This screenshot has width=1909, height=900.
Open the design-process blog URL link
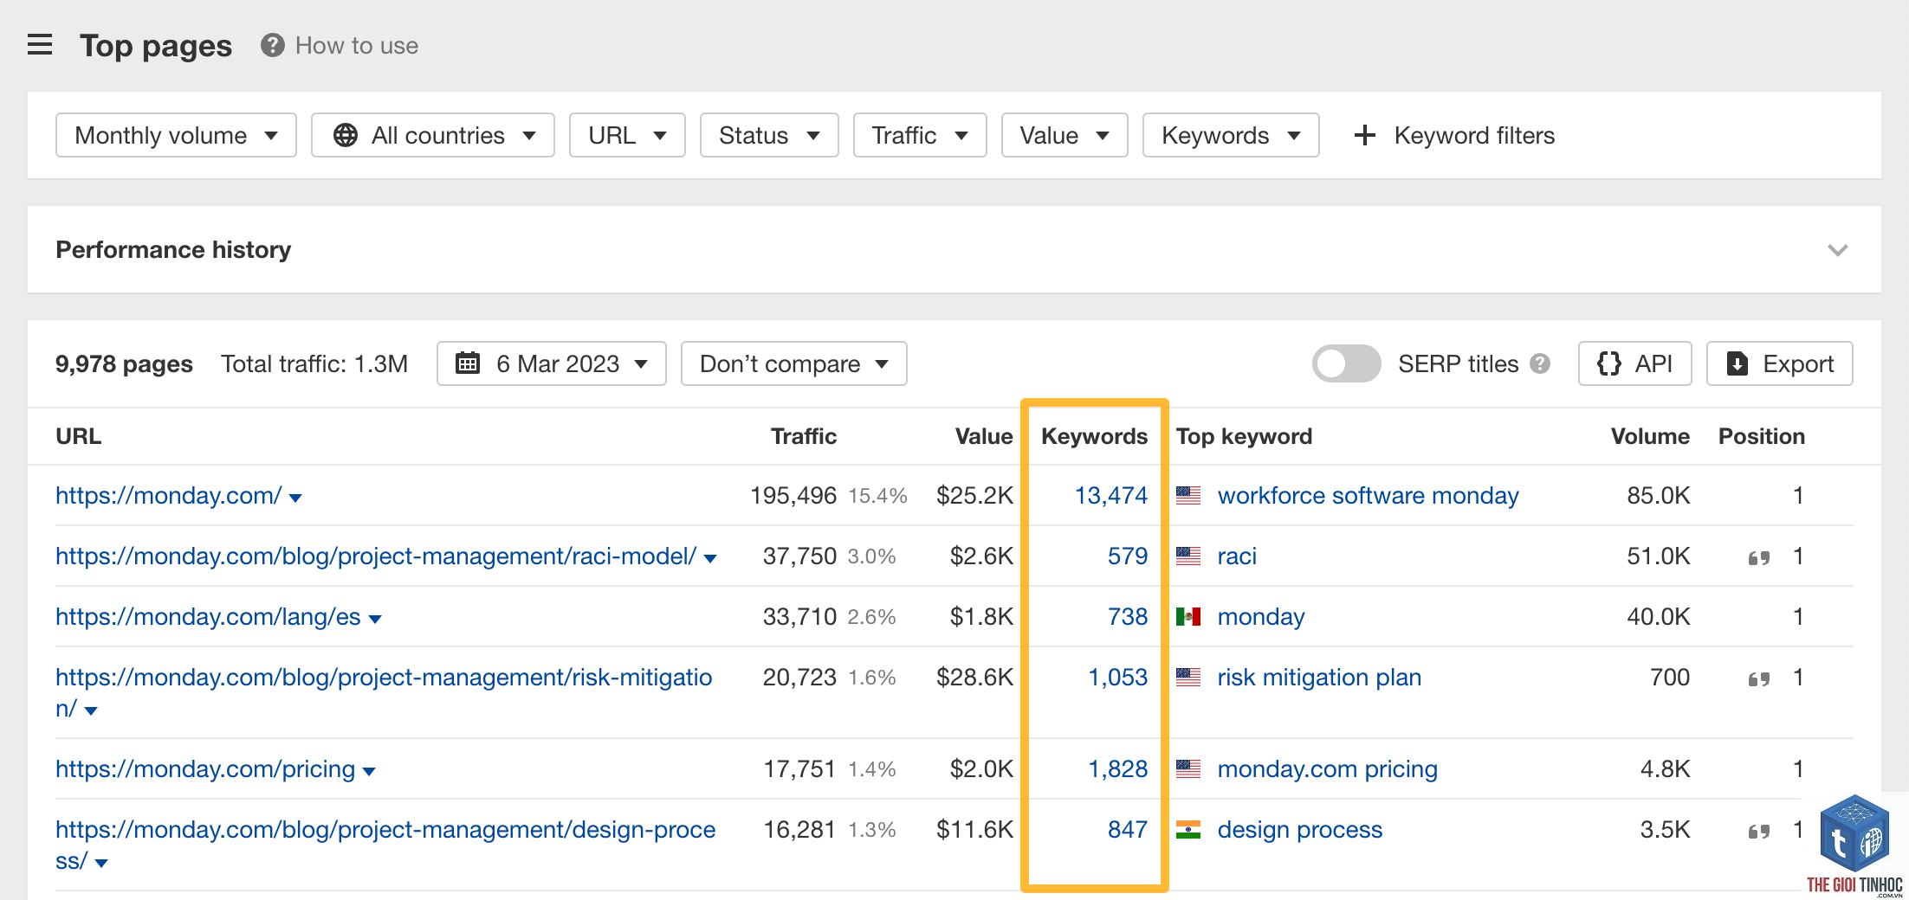pos(385,845)
